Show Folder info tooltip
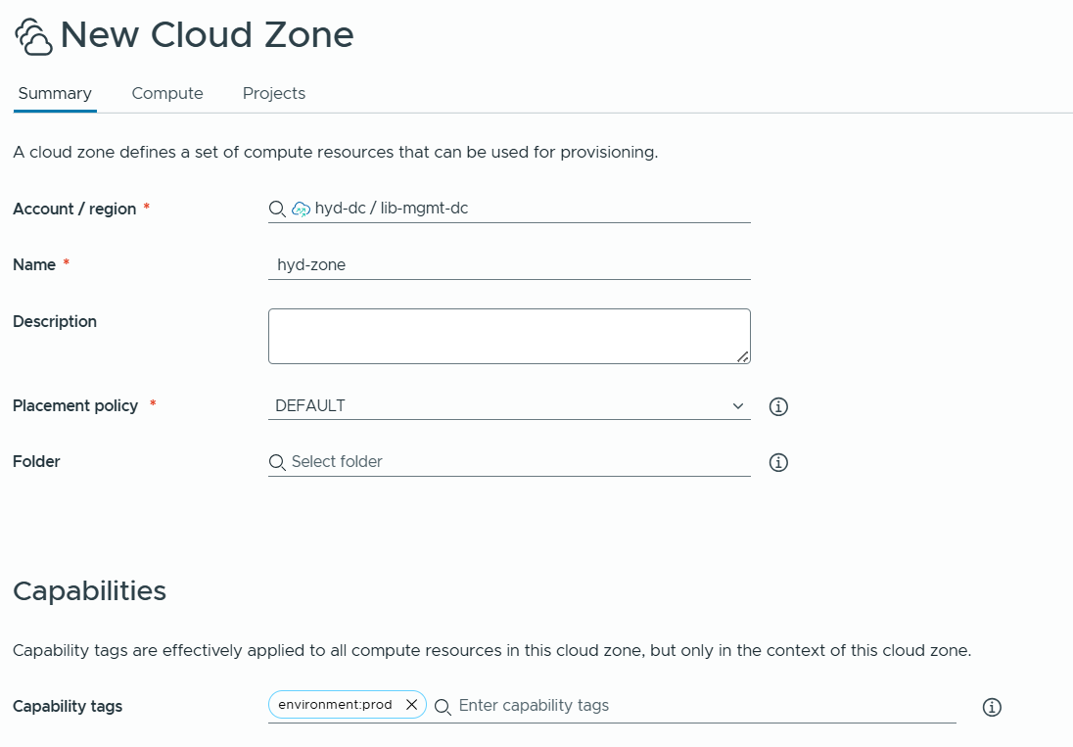Image resolution: width=1073 pixels, height=747 pixels. (x=778, y=462)
